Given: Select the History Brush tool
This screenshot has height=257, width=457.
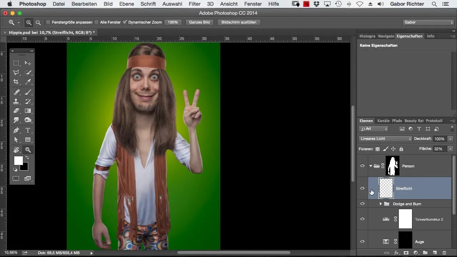Looking at the screenshot, I should pos(28,102).
